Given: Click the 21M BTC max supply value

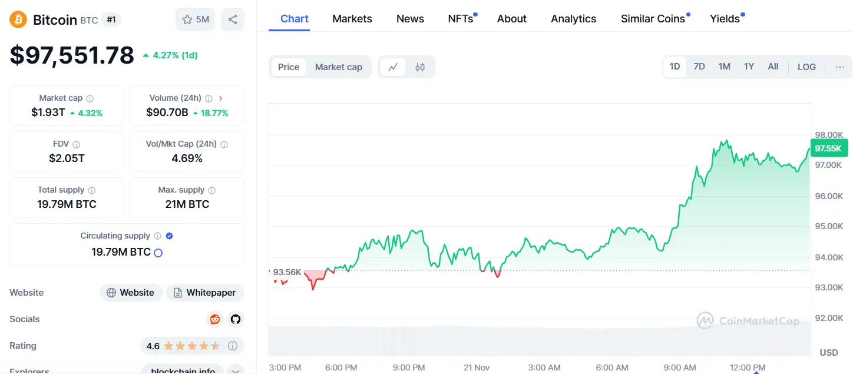Looking at the screenshot, I should point(187,204).
